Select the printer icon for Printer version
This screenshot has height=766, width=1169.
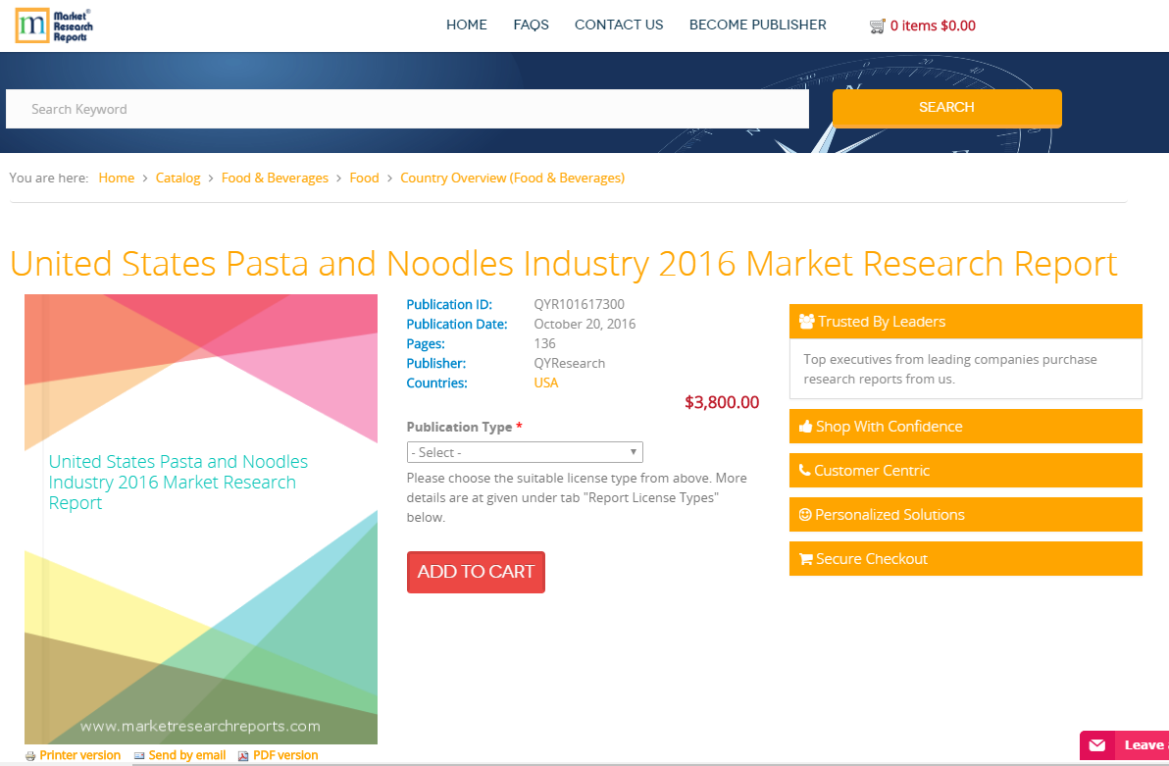click(29, 755)
